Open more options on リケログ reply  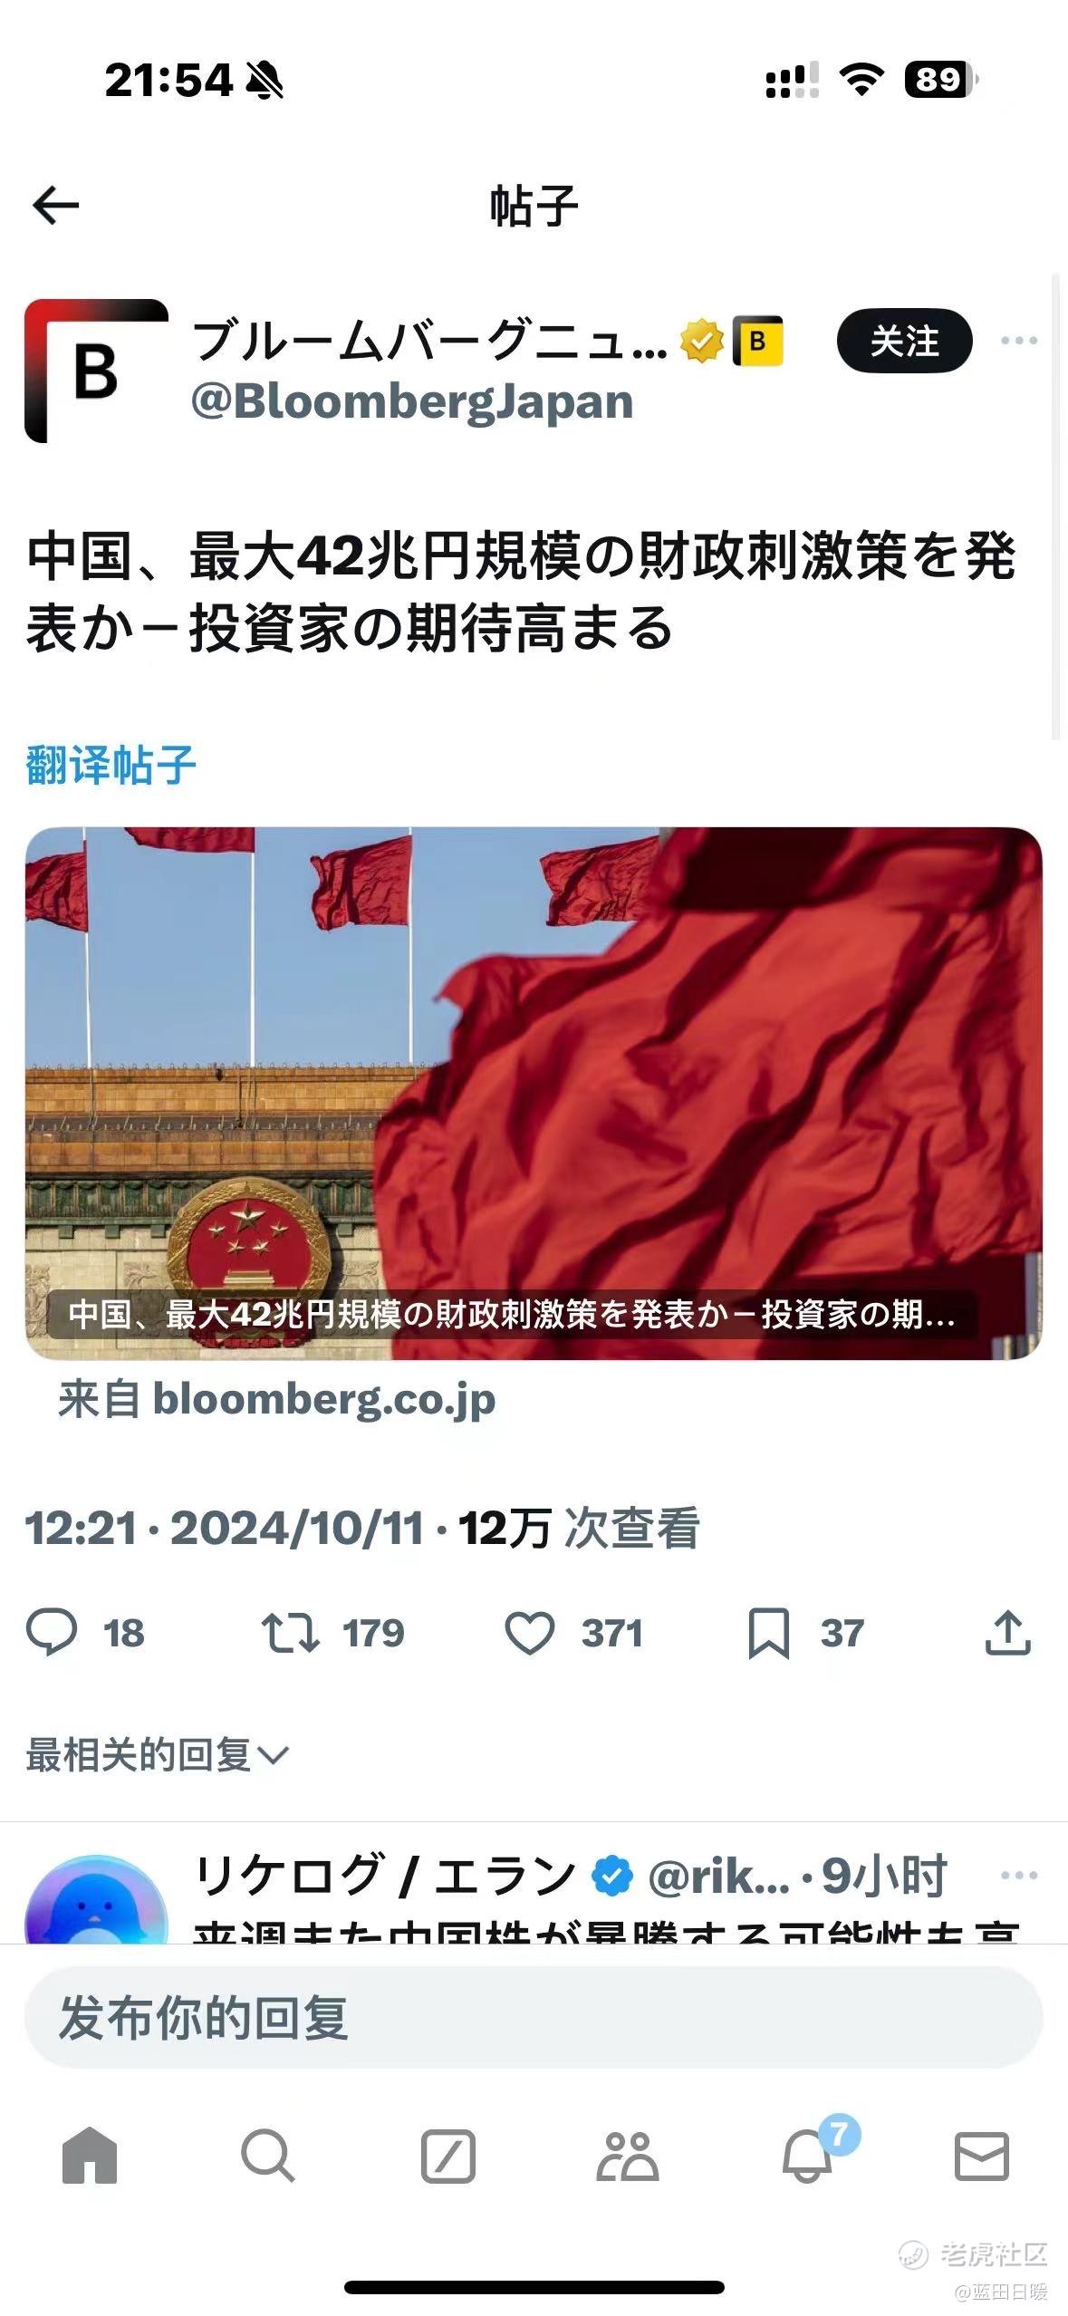click(1019, 1876)
